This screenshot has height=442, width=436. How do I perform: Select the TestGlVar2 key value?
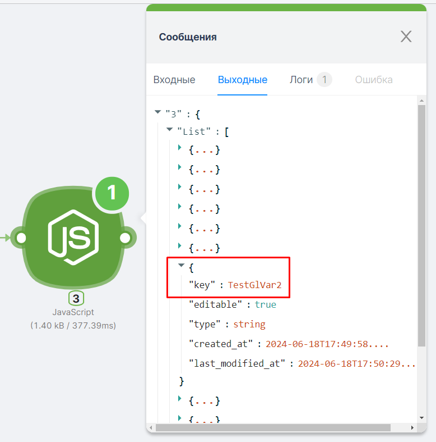coord(254,285)
